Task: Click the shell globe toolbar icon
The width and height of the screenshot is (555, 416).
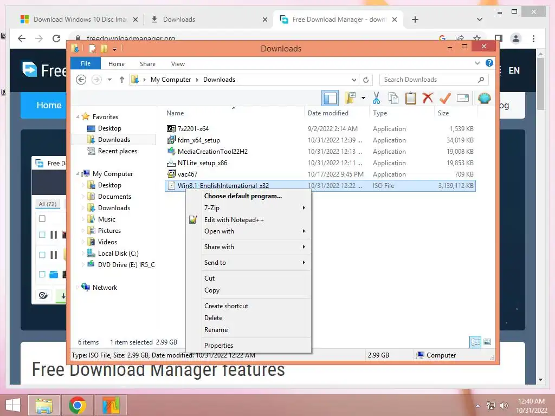Action: pos(484,98)
